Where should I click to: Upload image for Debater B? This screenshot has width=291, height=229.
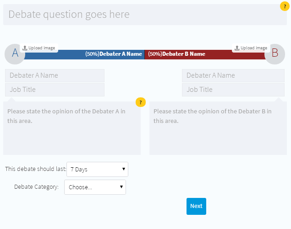[251, 48]
